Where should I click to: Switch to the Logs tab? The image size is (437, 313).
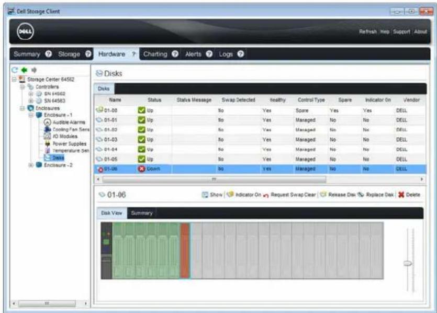pyautogui.click(x=226, y=54)
